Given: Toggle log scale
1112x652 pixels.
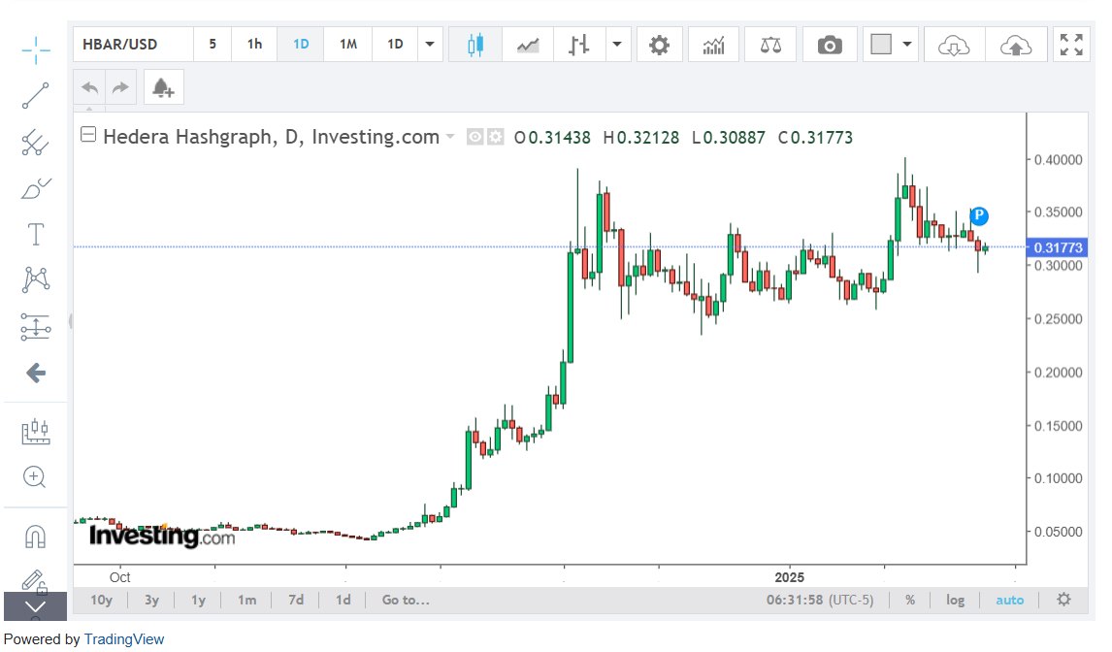Looking at the screenshot, I should tap(955, 601).
